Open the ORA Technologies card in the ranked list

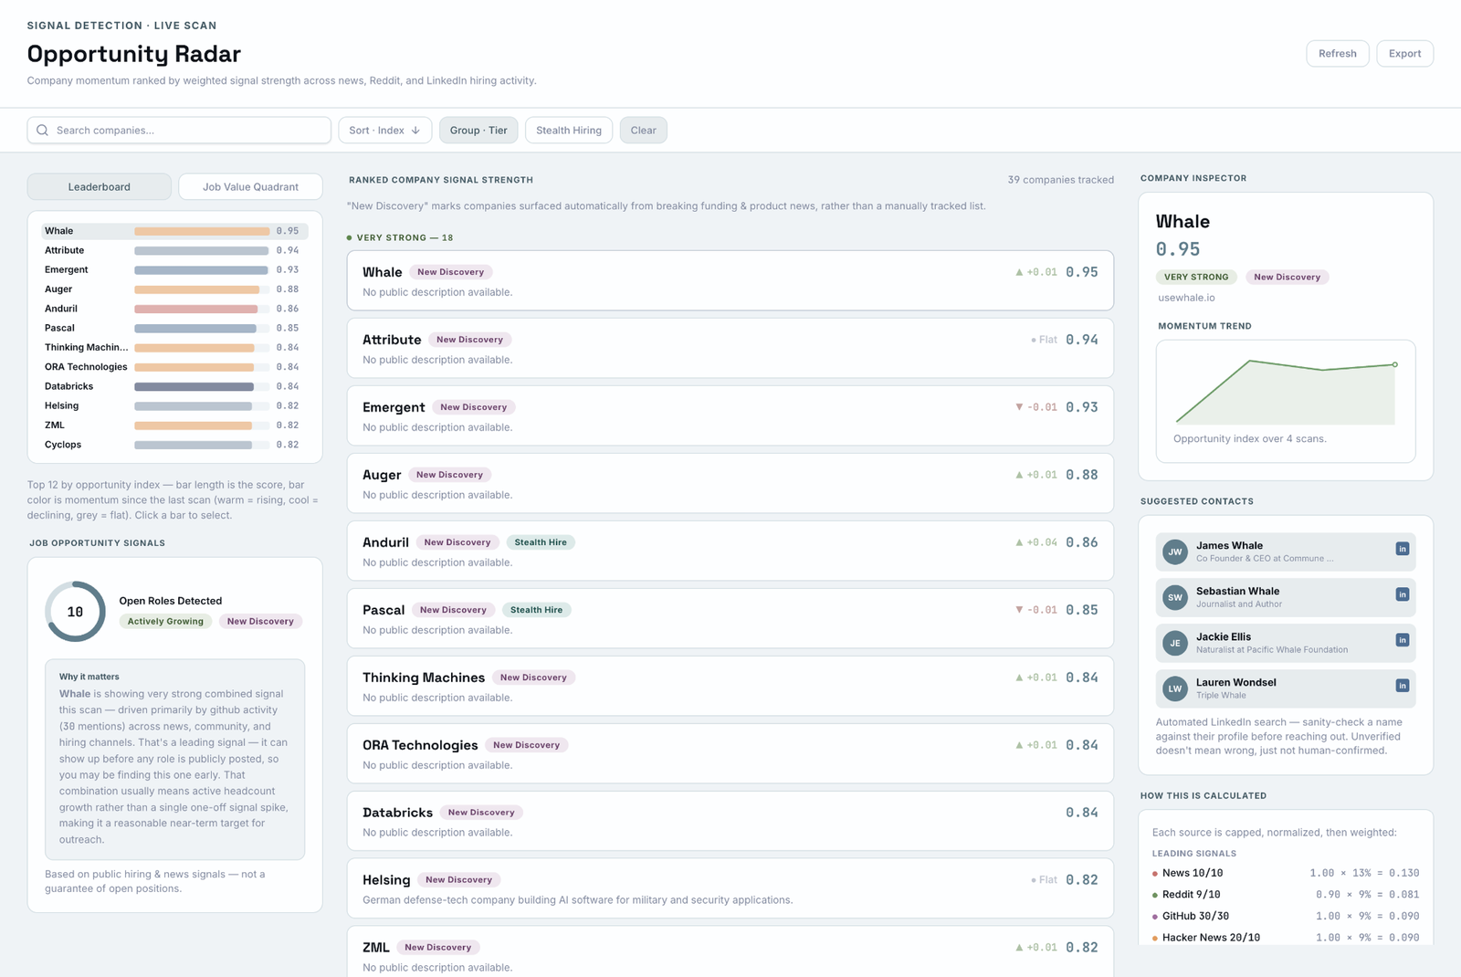[x=730, y=753]
